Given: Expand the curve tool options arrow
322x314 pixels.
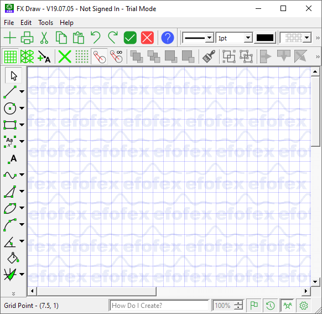Looking at the screenshot, I should point(22,174).
